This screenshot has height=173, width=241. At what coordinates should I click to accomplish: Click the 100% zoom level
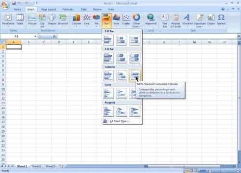tap(203, 171)
